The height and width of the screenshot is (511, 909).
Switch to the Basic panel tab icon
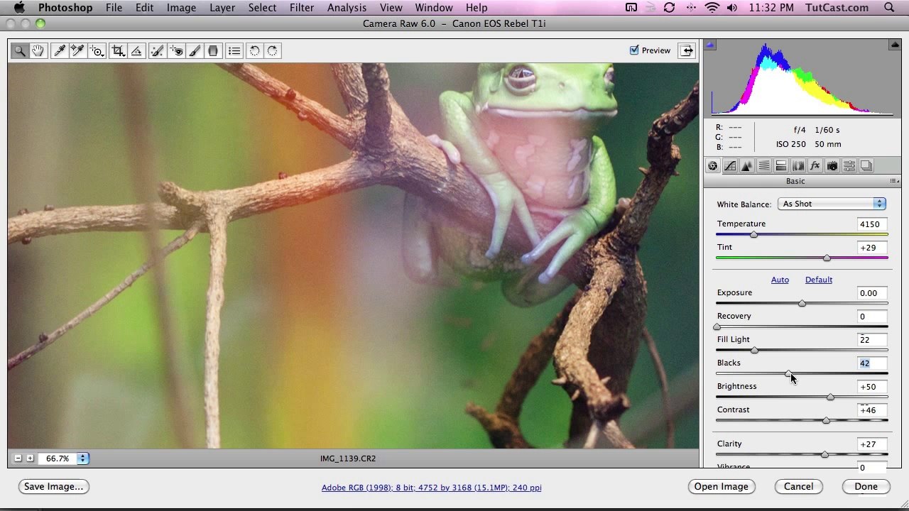(x=713, y=166)
